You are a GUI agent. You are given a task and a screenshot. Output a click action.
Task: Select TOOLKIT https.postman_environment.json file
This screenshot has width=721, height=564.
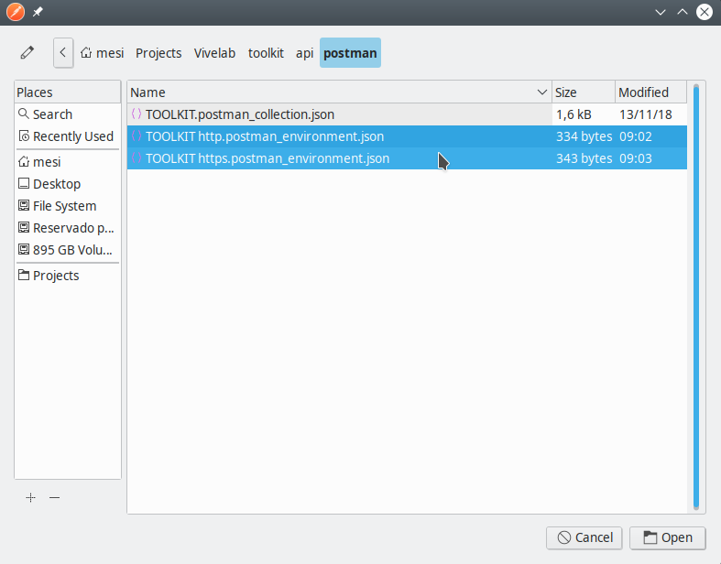[x=407, y=158]
